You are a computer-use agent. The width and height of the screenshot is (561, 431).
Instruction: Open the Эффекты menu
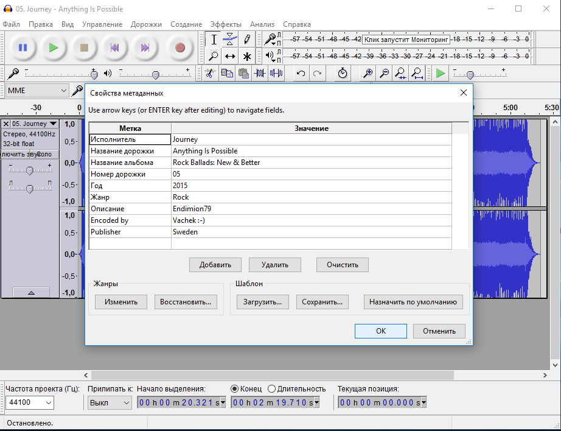(226, 24)
